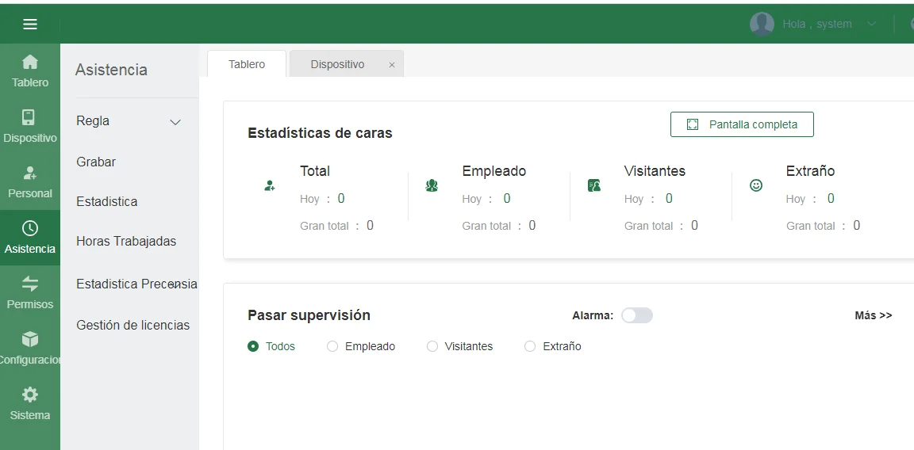Go to Personal sidebar icon

29,174
